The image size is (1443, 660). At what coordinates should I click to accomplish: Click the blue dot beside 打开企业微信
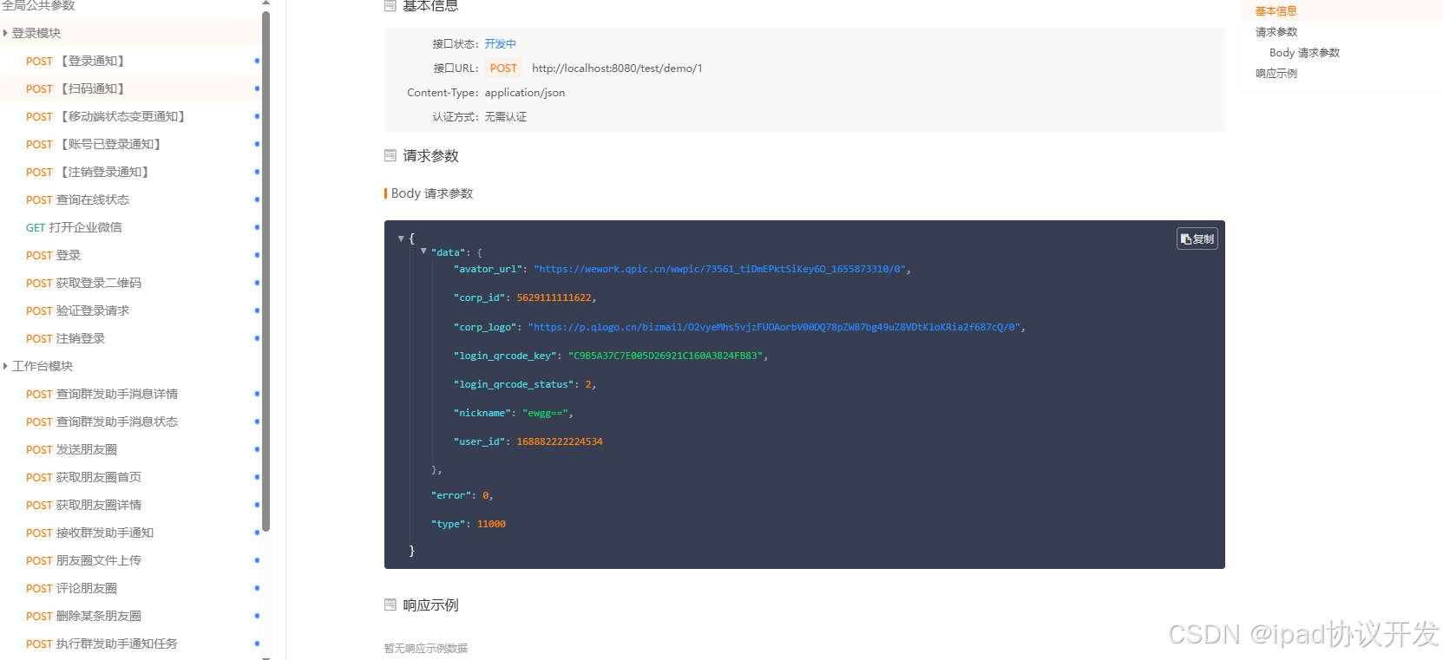257,227
